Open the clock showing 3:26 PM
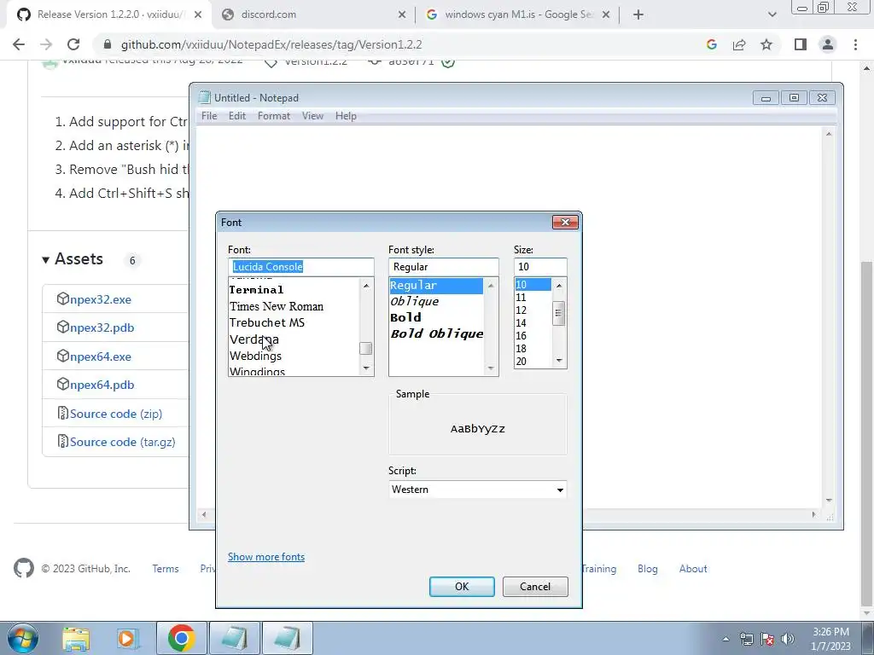The image size is (874, 655). coord(830,632)
